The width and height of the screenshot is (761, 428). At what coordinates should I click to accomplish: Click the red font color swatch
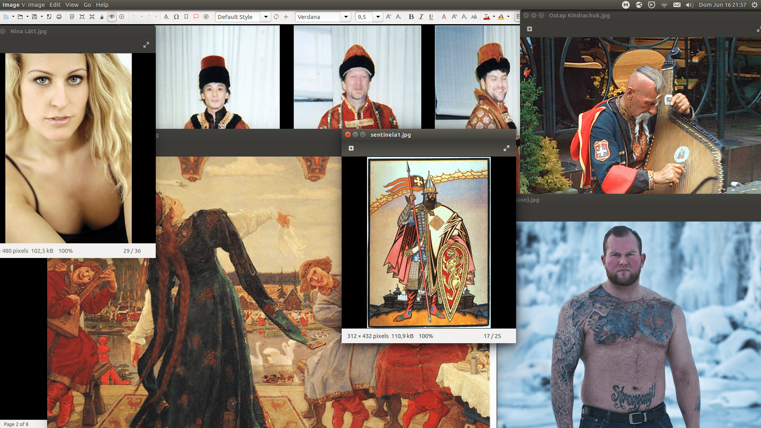[487, 17]
